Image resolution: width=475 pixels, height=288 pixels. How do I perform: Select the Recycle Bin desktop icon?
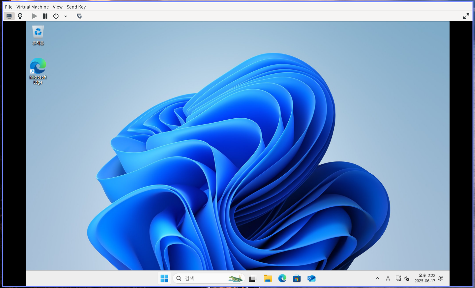coord(38,35)
